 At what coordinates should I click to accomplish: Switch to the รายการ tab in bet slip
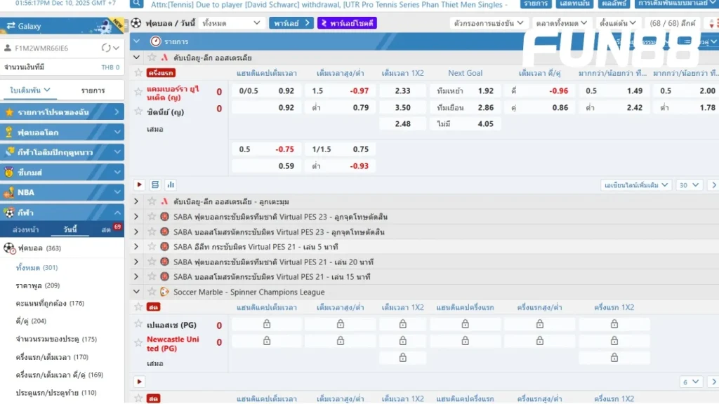pyautogui.click(x=93, y=90)
